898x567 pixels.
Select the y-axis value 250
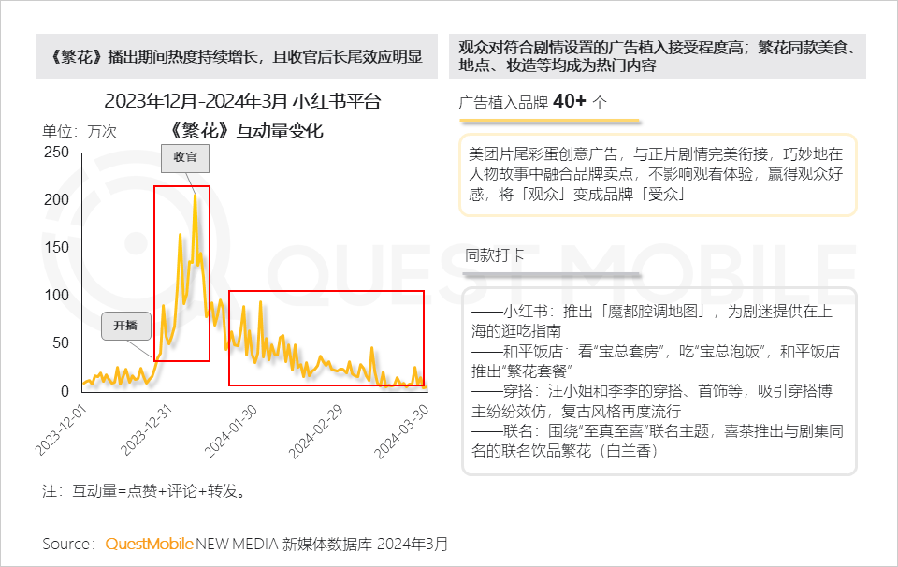coord(58,153)
